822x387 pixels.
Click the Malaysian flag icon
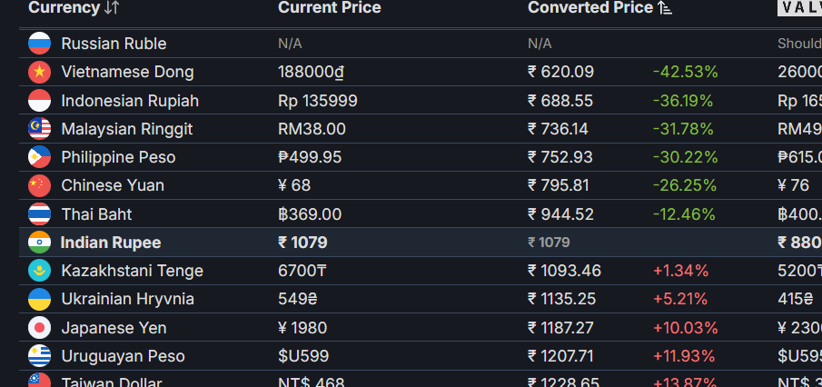[39, 129]
